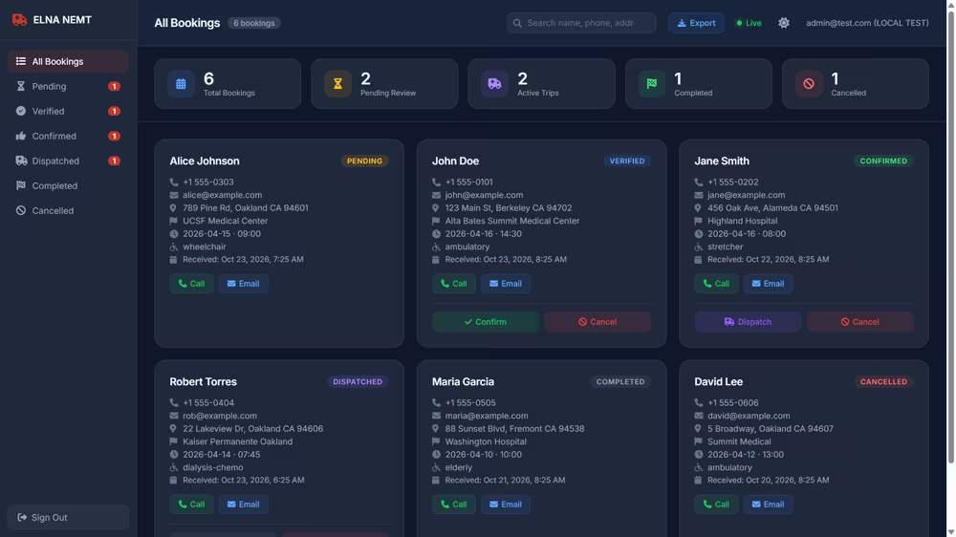Email Jane Smith
This screenshot has height=537, width=956.
pyautogui.click(x=768, y=284)
